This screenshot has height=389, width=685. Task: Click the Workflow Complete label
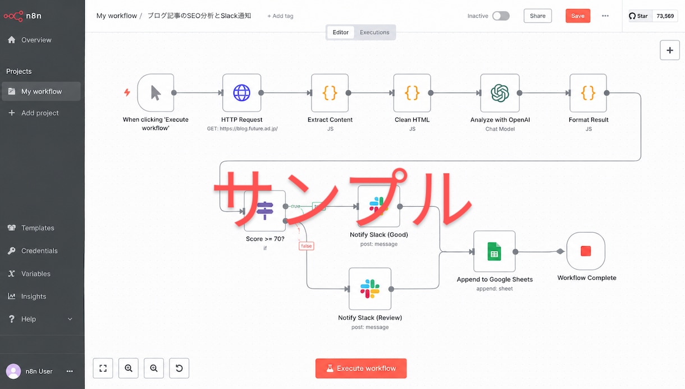[587, 277]
